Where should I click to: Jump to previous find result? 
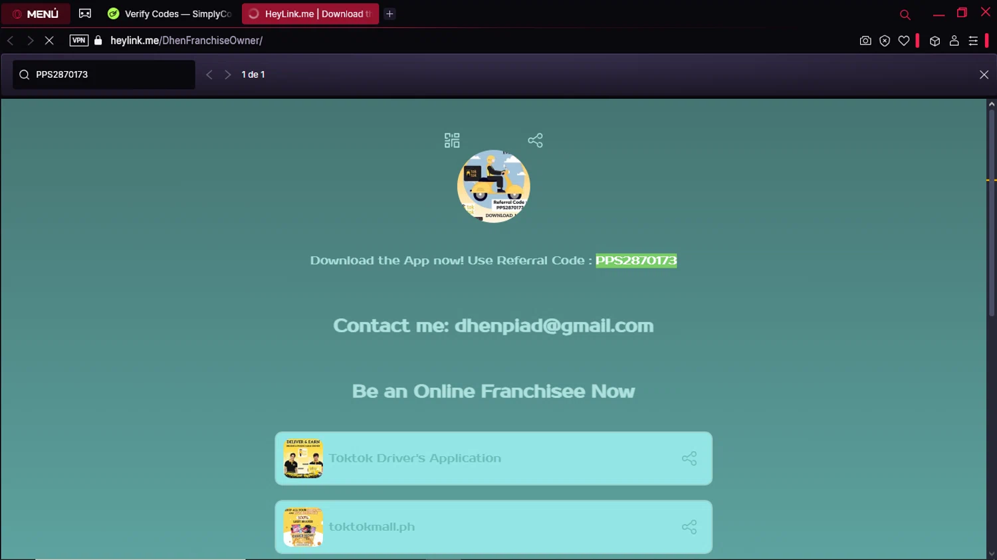(x=209, y=74)
